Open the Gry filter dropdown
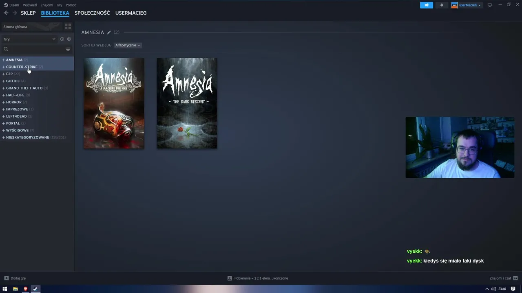 point(29,39)
